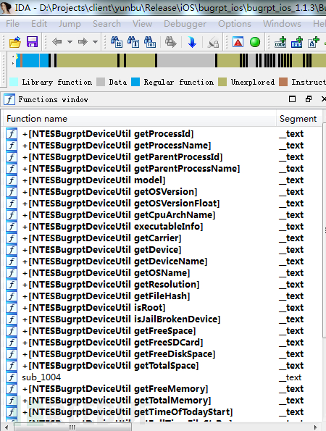Viewport: 326px width, 431px height.
Task: Click the Convert to data icon
Action: coord(296,42)
